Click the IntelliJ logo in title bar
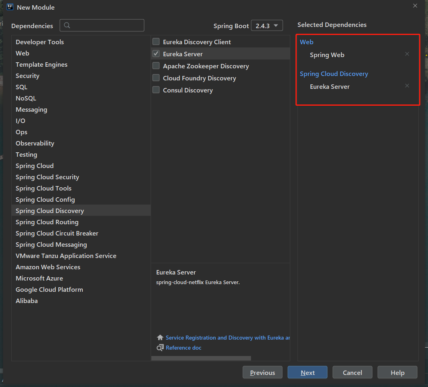This screenshot has height=387, width=428. pos(10,7)
